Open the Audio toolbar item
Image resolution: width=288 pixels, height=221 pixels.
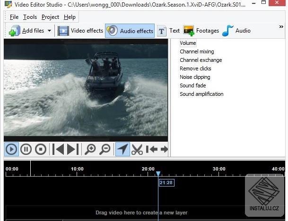[x=236, y=31]
